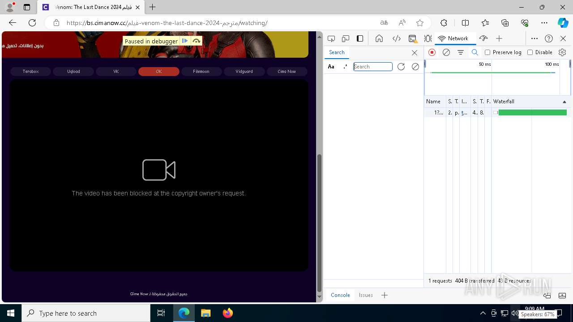573x322 pixels.
Task: Open Collections icon
Action: tap(505, 23)
